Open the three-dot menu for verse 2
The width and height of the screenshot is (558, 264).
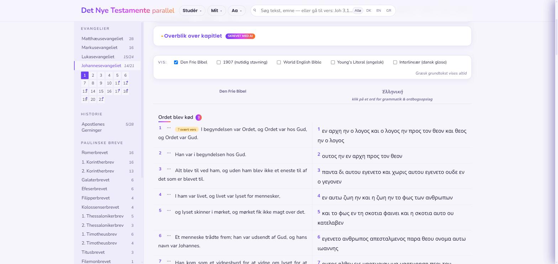(169, 153)
